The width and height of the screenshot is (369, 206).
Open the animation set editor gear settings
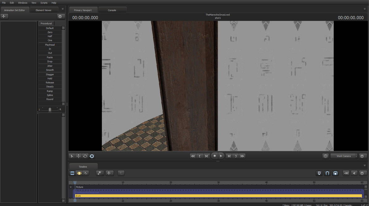(60, 16)
